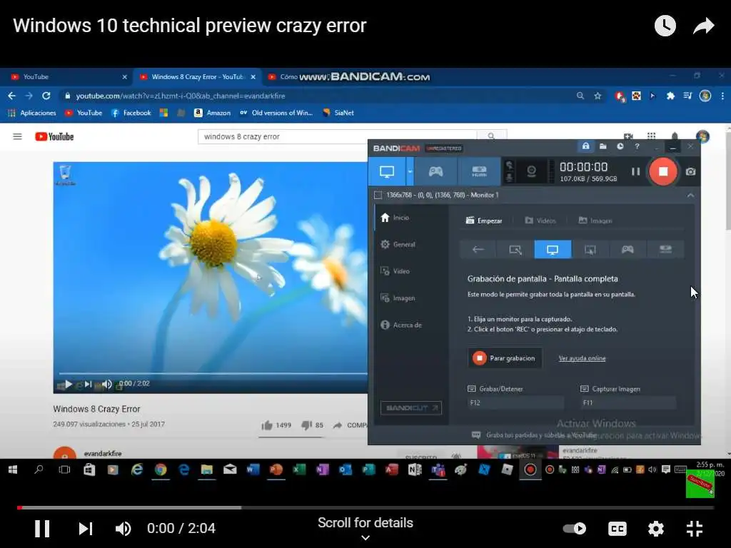Open Chrome extensions puzzle icon
Screen dimensions: 731x548
tap(670, 96)
